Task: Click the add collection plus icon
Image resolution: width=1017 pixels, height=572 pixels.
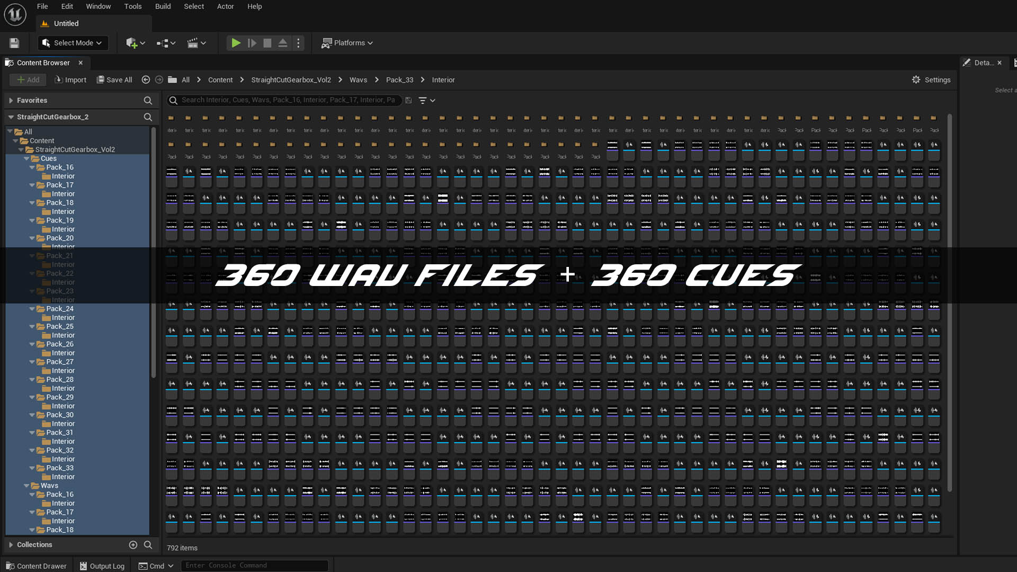Action: pos(133,544)
